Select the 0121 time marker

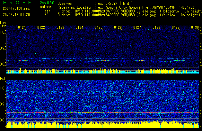tap(22, 27)
